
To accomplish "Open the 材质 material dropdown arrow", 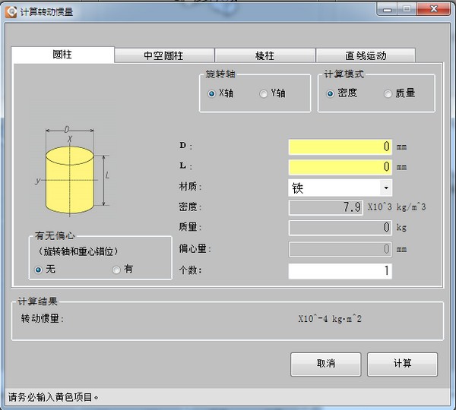I will click(386, 188).
